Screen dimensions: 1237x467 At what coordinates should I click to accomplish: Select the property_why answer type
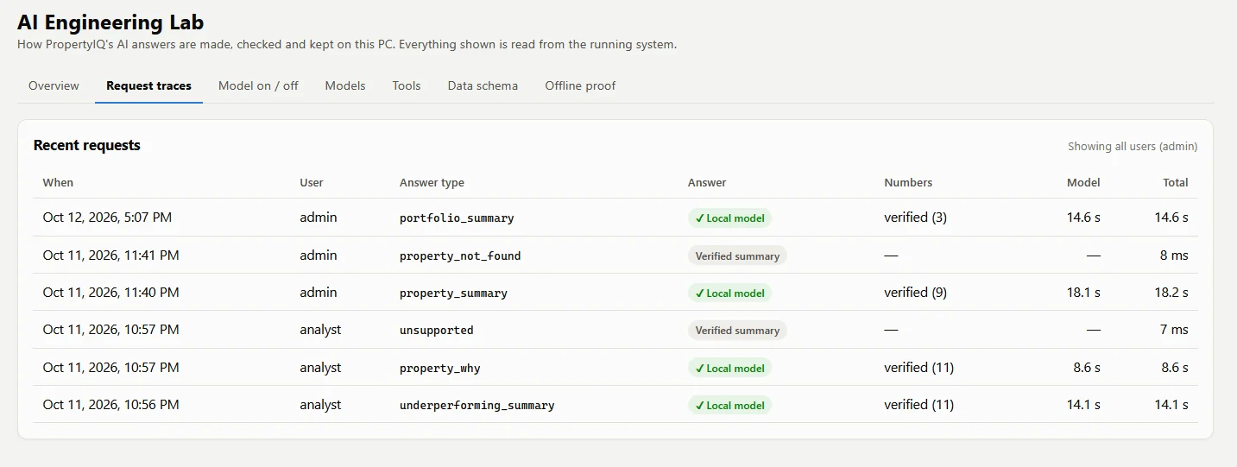click(x=440, y=369)
